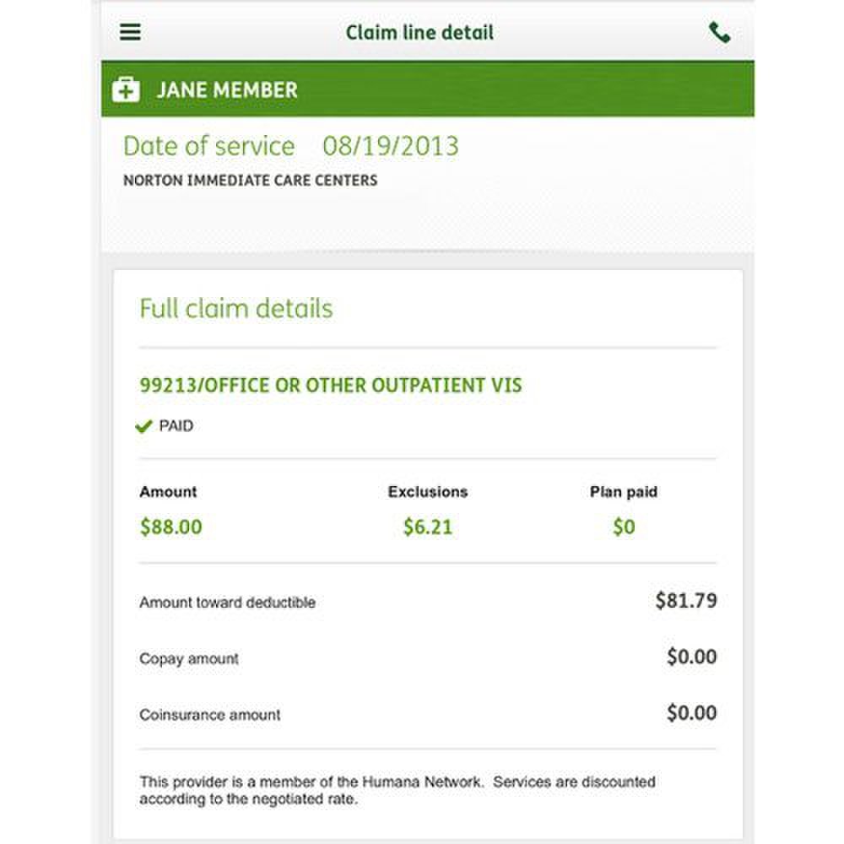Click the Claim line detail title
Viewport: 844px width, 844px height.
419,33
